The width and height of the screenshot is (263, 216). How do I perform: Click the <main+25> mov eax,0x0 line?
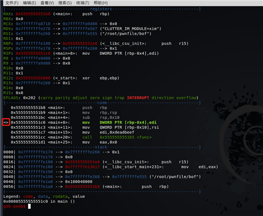pyautogui.click(x=64, y=143)
